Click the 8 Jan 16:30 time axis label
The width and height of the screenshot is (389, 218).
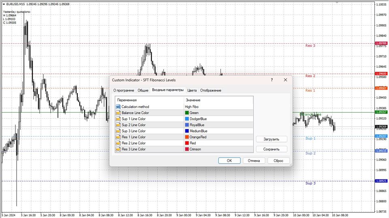[x=145, y=215]
